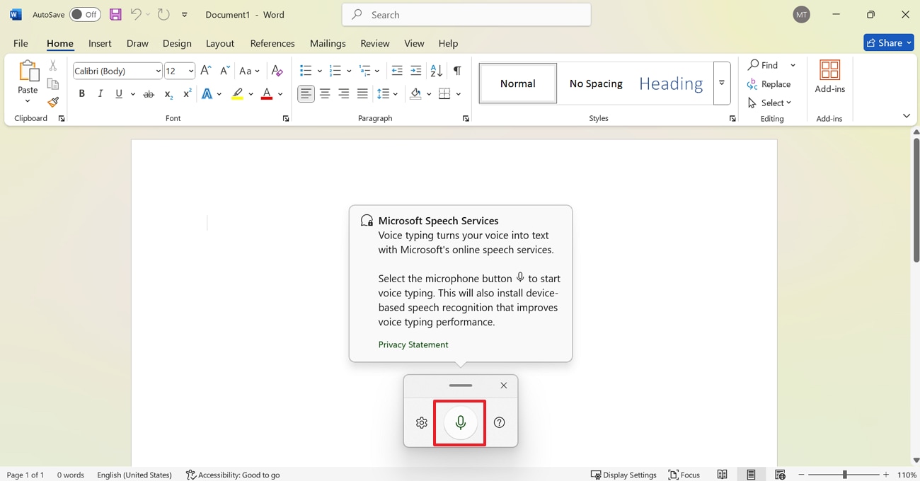Switch to Web Layout view in status bar
This screenshot has height=481, width=920.
coord(780,475)
